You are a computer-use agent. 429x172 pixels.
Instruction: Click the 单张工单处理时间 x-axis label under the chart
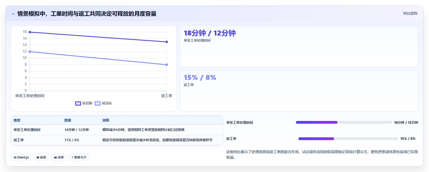30,96
